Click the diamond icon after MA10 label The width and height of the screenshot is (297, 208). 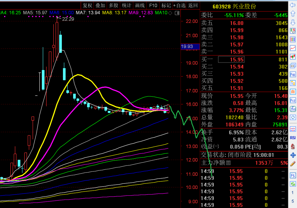[170, 13]
